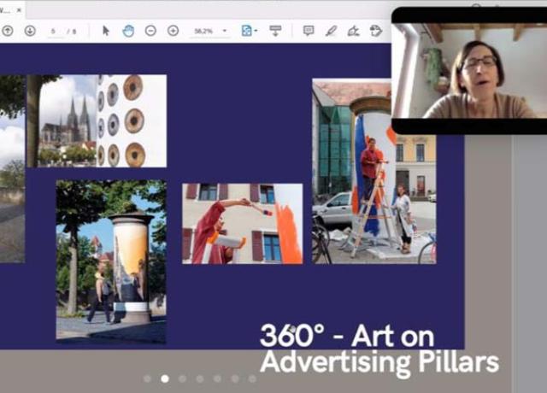Click the stamp tool at toolbar end
The width and height of the screenshot is (547, 393).
tap(375, 31)
